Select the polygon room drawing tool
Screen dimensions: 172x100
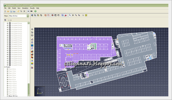[x=32, y=39]
